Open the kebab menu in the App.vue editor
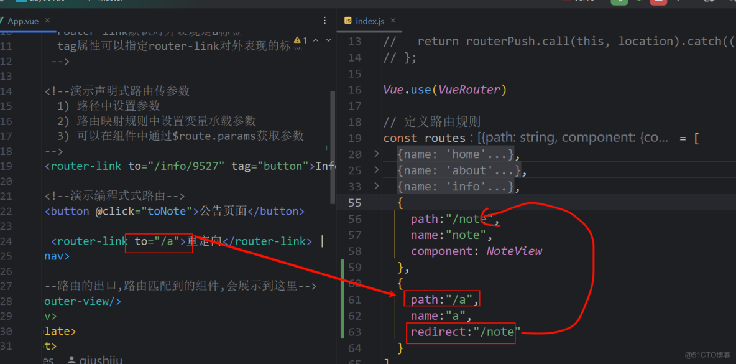The width and height of the screenshot is (736, 364). (324, 21)
